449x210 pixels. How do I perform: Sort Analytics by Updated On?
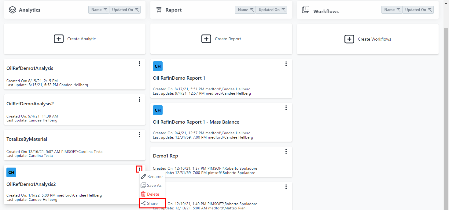tap(125, 10)
